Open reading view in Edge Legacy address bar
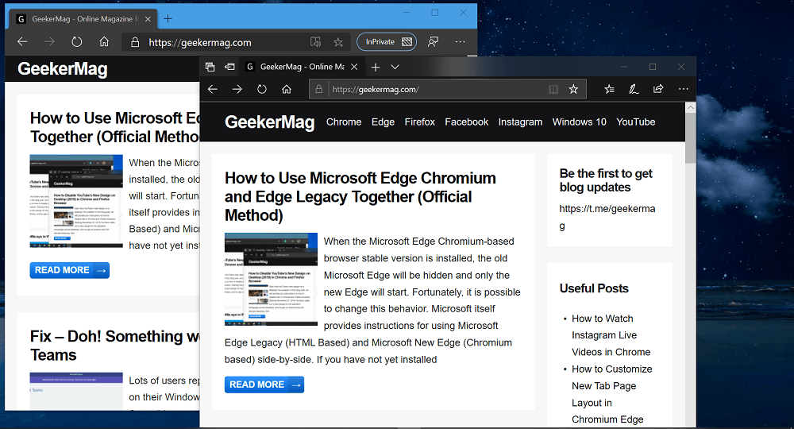This screenshot has height=429, width=794. pyautogui.click(x=553, y=89)
